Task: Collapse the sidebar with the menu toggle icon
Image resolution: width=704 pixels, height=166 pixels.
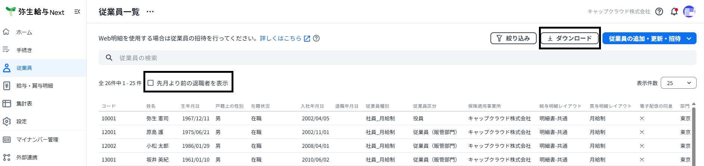Action: [77, 12]
